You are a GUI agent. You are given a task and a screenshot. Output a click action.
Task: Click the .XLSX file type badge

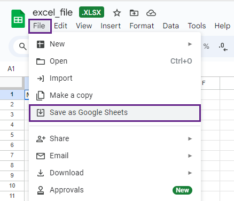[91, 12]
